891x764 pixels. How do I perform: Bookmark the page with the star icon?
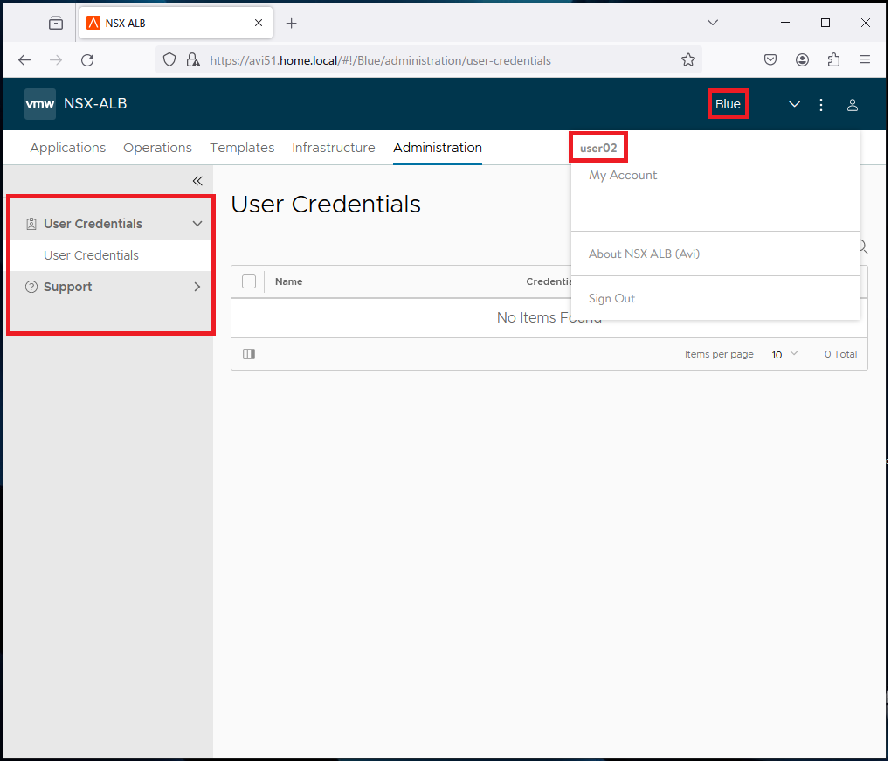[x=688, y=60]
